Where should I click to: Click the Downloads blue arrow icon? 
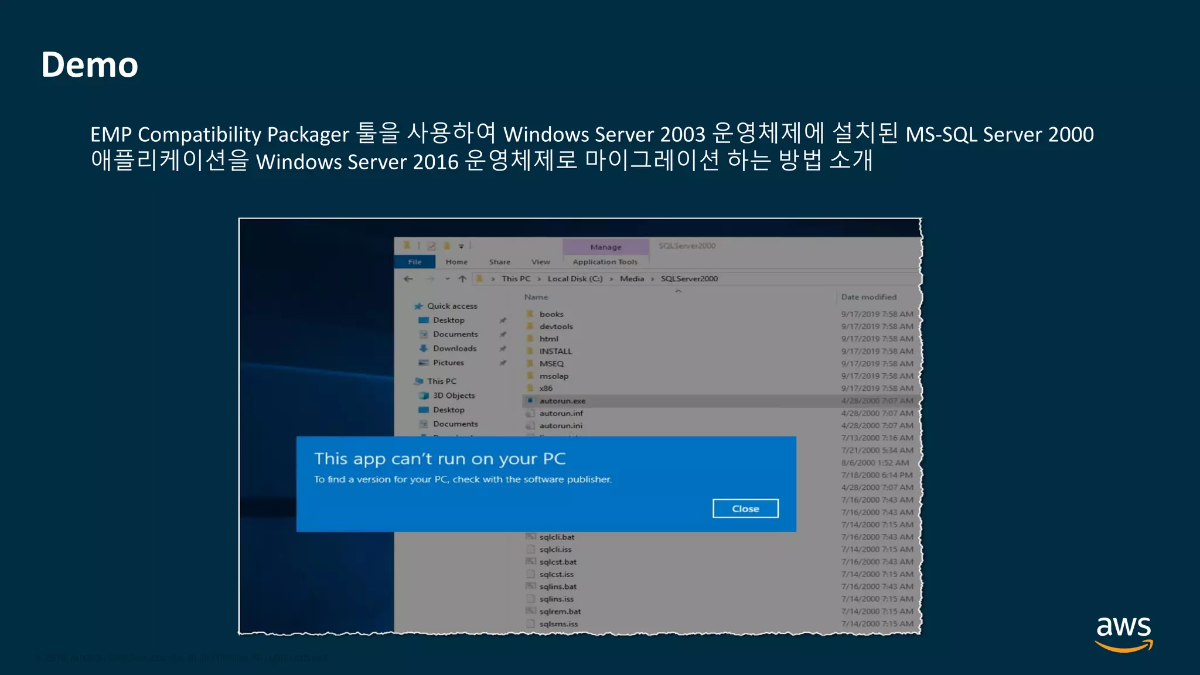423,348
